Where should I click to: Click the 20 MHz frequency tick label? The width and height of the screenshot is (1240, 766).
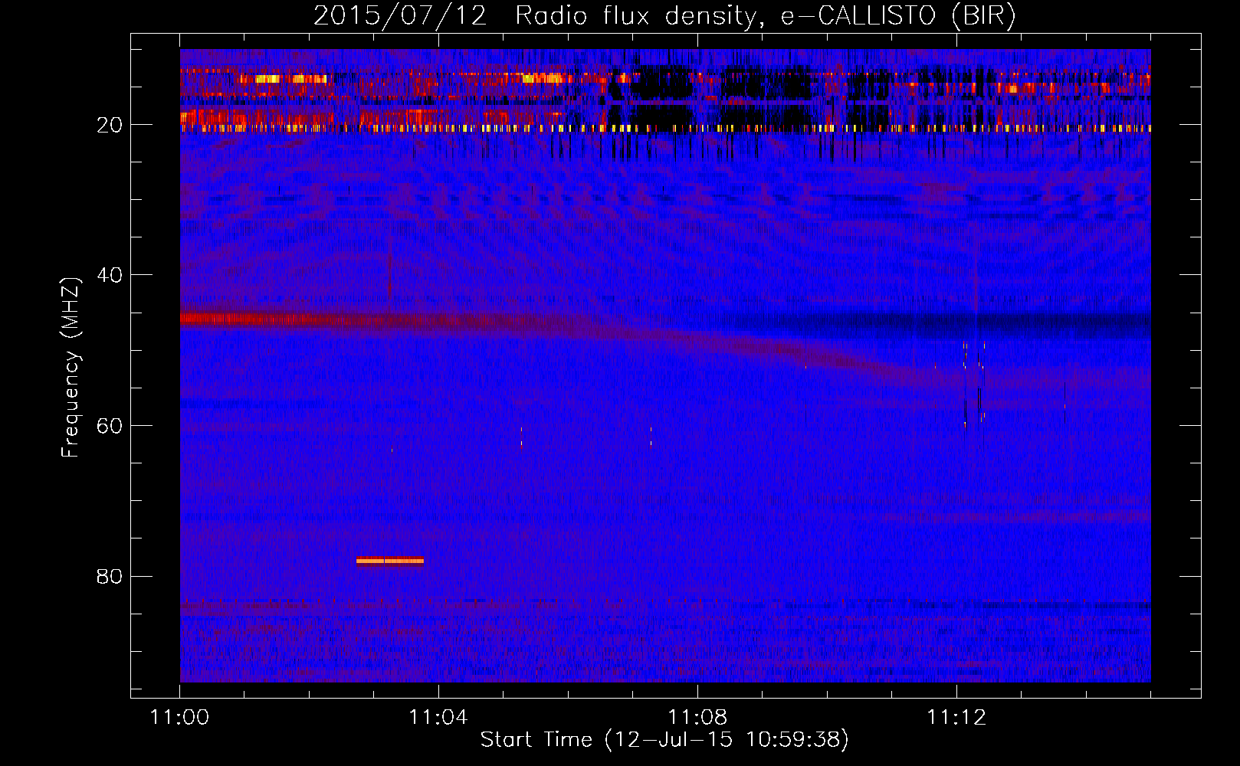click(x=110, y=125)
